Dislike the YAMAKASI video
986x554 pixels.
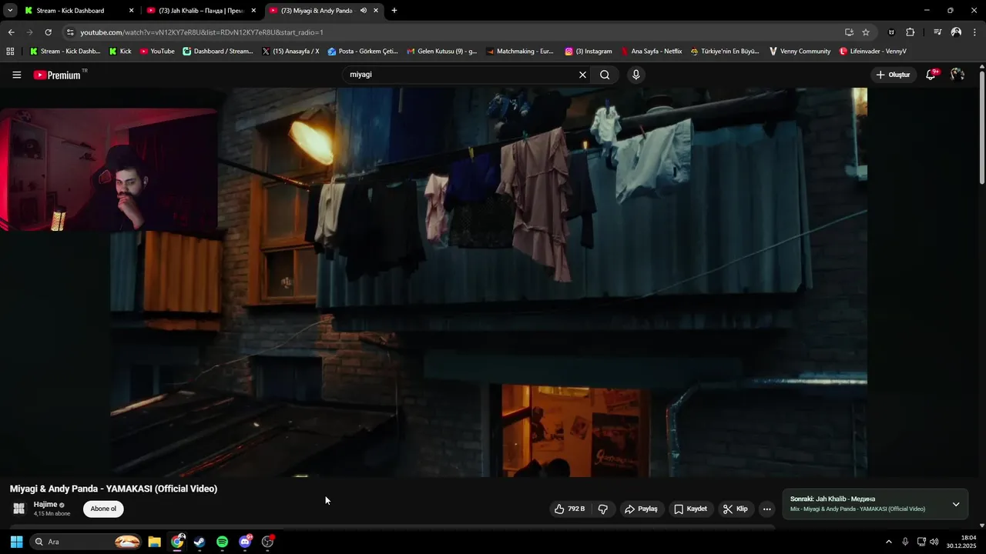point(603,509)
